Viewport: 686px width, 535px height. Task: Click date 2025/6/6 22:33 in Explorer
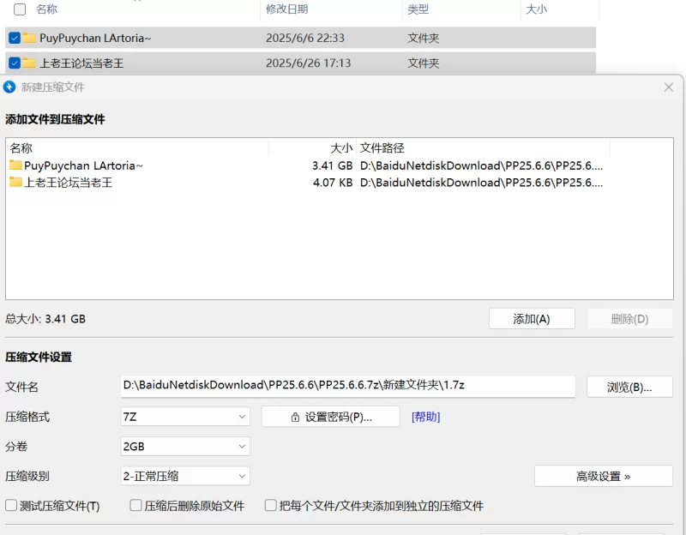click(305, 38)
